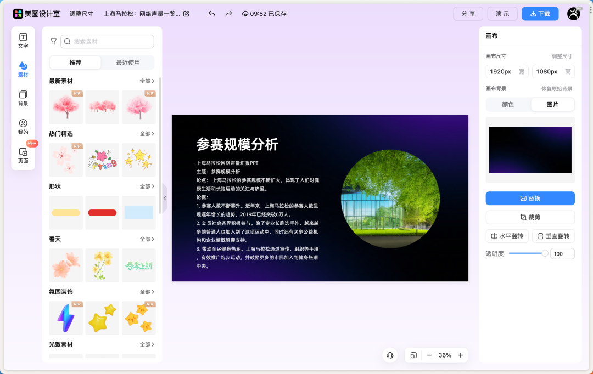
Task: Zoom out with the minus icon
Action: (429, 355)
